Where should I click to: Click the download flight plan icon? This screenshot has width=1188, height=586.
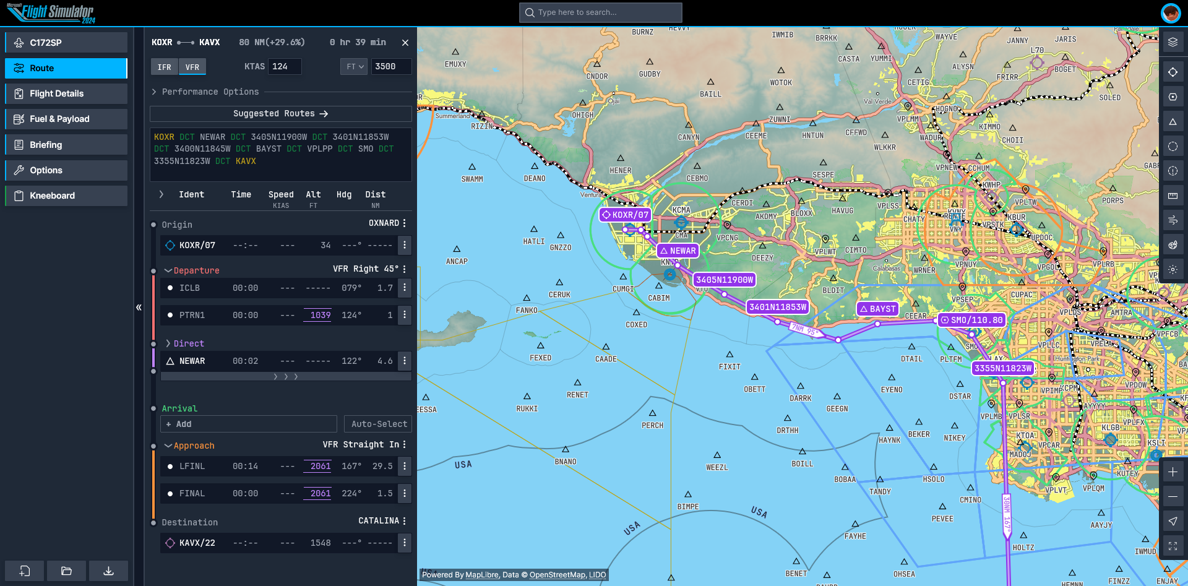[x=108, y=571]
